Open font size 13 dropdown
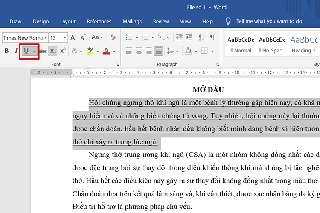 (65, 38)
